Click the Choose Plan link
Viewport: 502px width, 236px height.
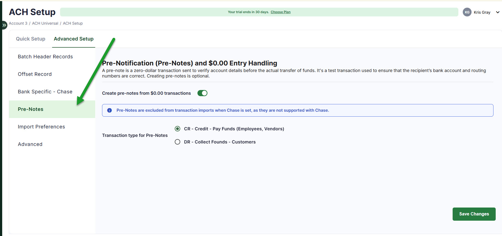click(280, 12)
